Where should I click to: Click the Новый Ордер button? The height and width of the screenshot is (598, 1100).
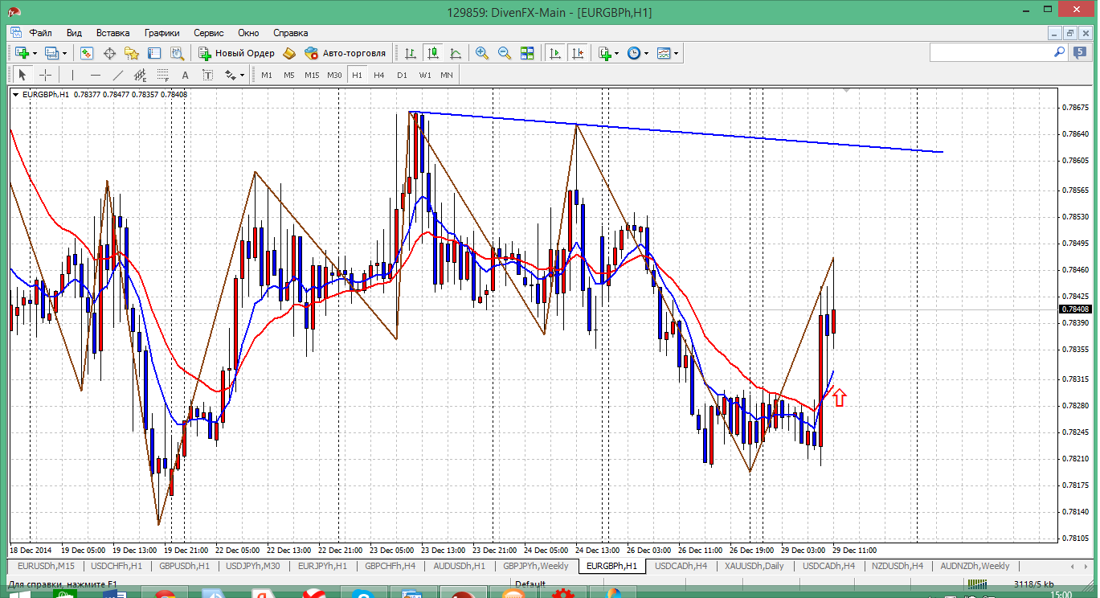tap(236, 53)
